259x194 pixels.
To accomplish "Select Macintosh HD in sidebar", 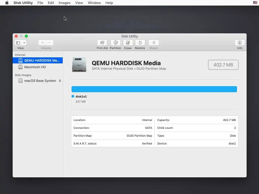I will [x=38, y=67].
